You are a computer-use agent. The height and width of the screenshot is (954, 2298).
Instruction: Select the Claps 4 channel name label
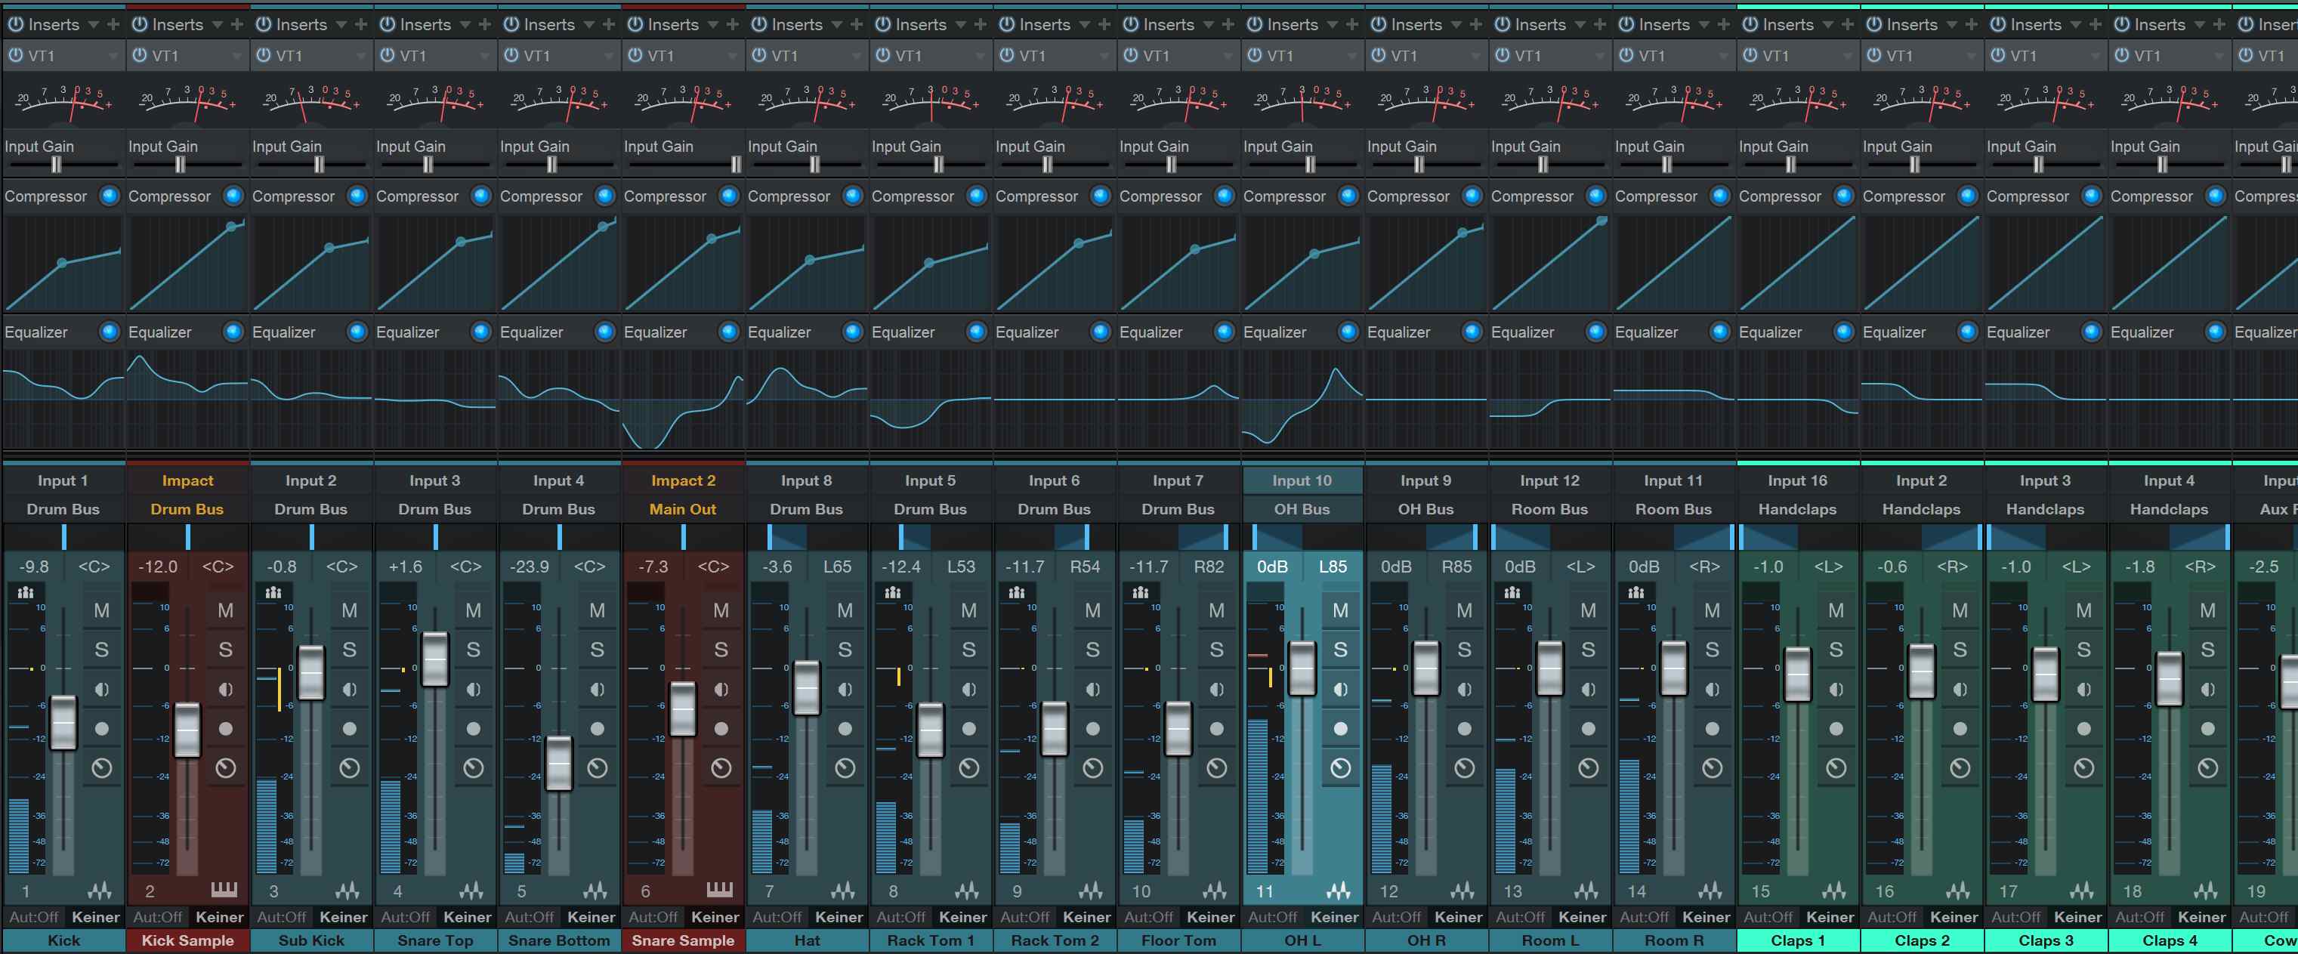(2170, 940)
